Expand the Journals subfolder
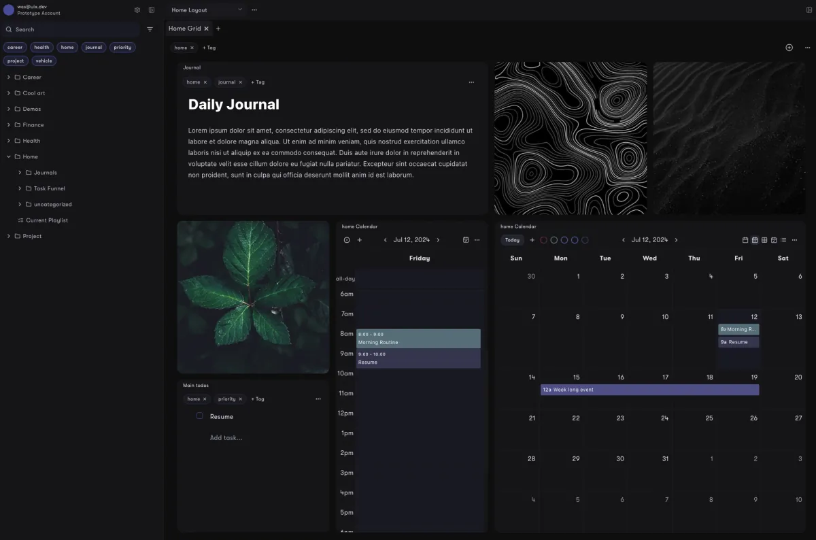The height and width of the screenshot is (540, 816). (x=20, y=173)
